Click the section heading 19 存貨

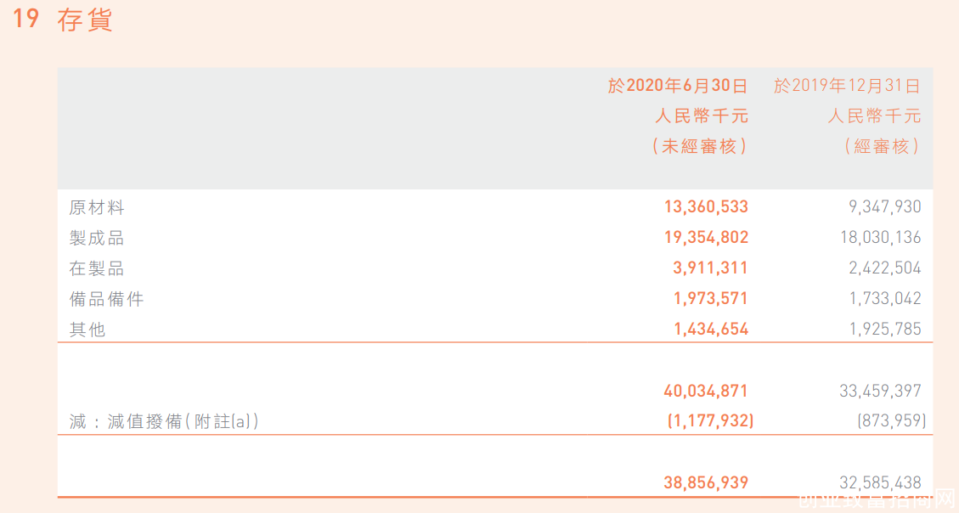(62, 19)
